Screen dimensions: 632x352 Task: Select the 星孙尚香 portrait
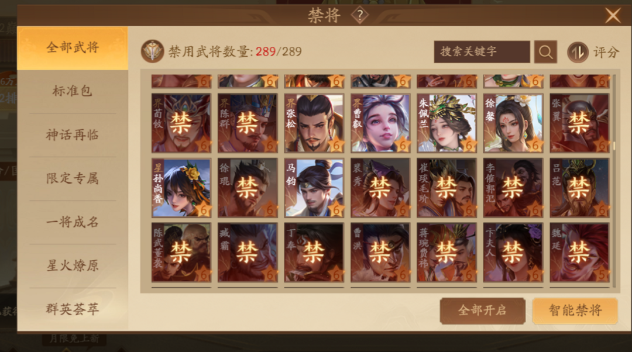(181, 188)
